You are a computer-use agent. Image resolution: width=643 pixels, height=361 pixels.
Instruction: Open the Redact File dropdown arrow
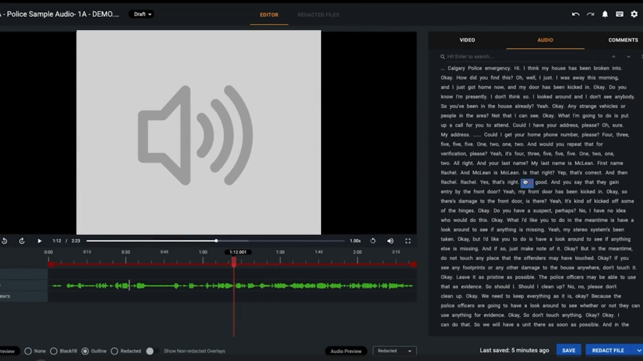(x=639, y=350)
